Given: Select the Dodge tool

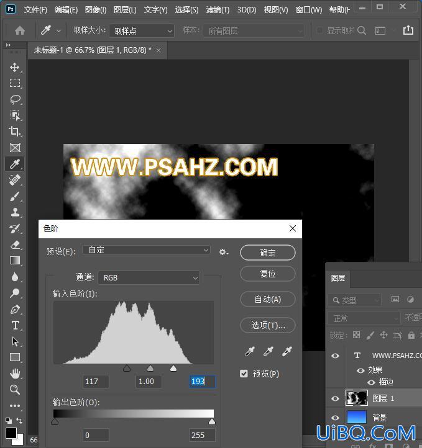Looking at the screenshot, I should click(x=14, y=293).
